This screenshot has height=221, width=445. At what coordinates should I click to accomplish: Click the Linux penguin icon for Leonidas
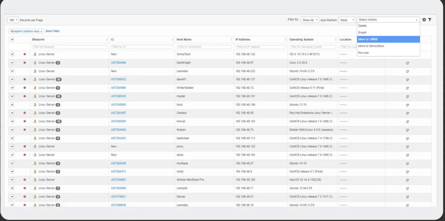(x=35, y=71)
